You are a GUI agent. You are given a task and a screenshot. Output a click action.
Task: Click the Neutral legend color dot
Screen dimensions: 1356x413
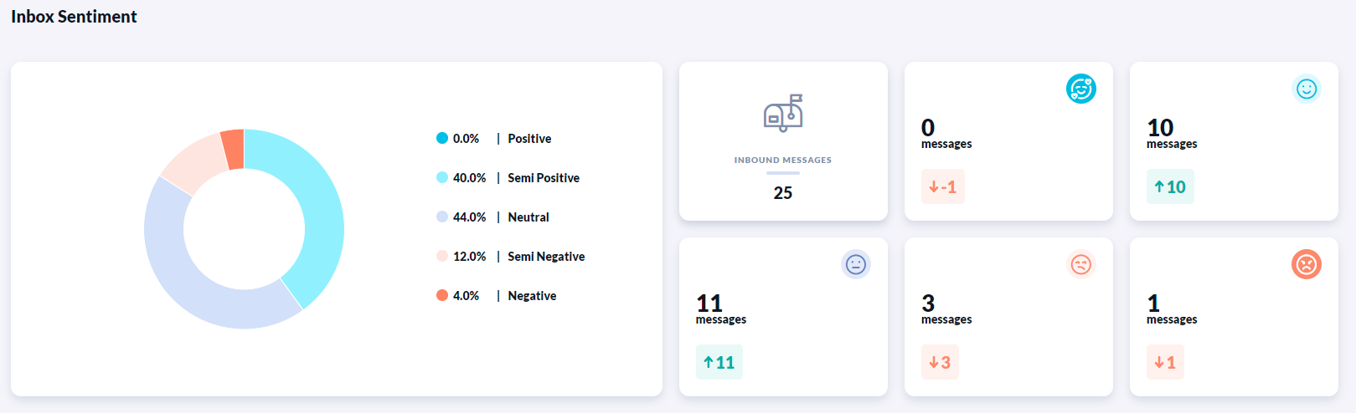pos(442,217)
